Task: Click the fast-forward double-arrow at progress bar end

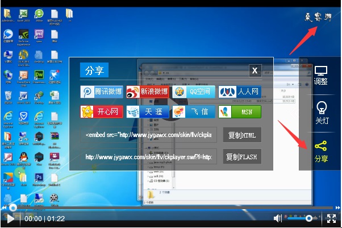Action: point(338,208)
